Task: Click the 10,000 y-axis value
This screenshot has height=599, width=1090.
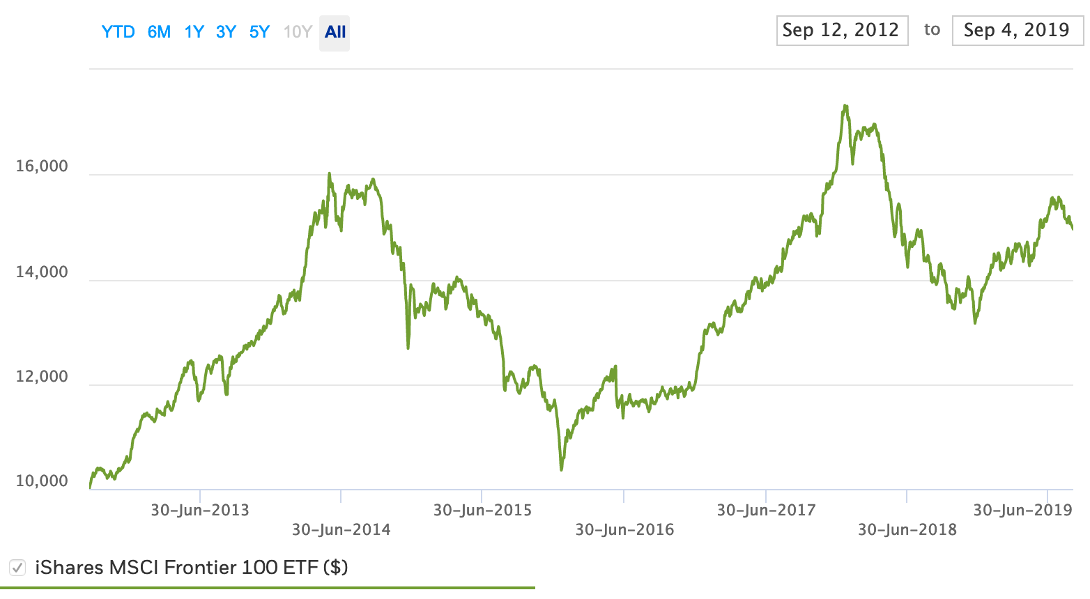Action: coord(42,481)
